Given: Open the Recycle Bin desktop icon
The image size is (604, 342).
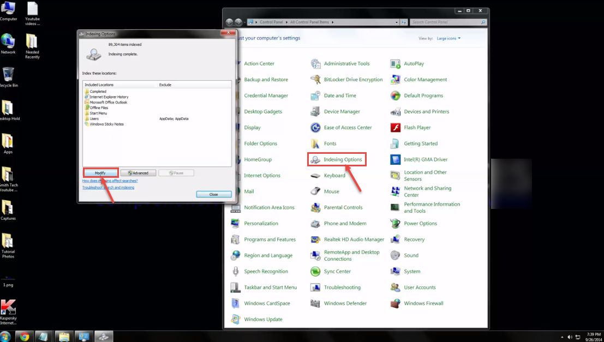Looking at the screenshot, I should point(8,77).
